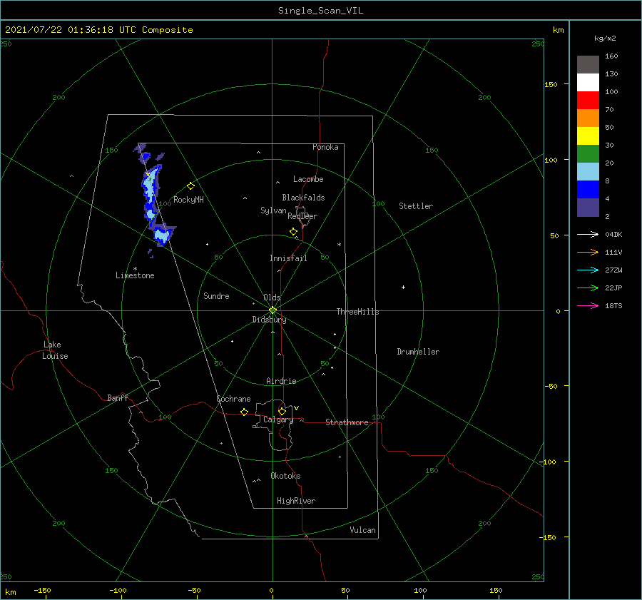Click the Limestone label
This screenshot has height=600, width=642.
[x=135, y=275]
